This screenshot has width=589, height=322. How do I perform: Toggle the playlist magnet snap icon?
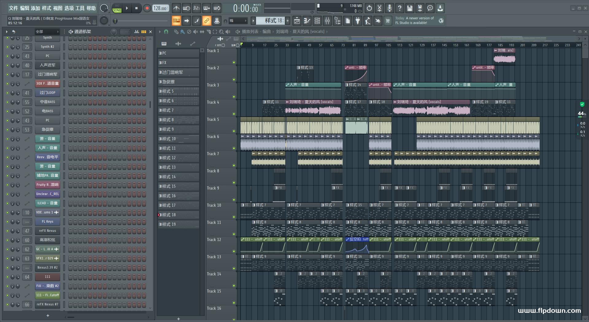click(166, 32)
